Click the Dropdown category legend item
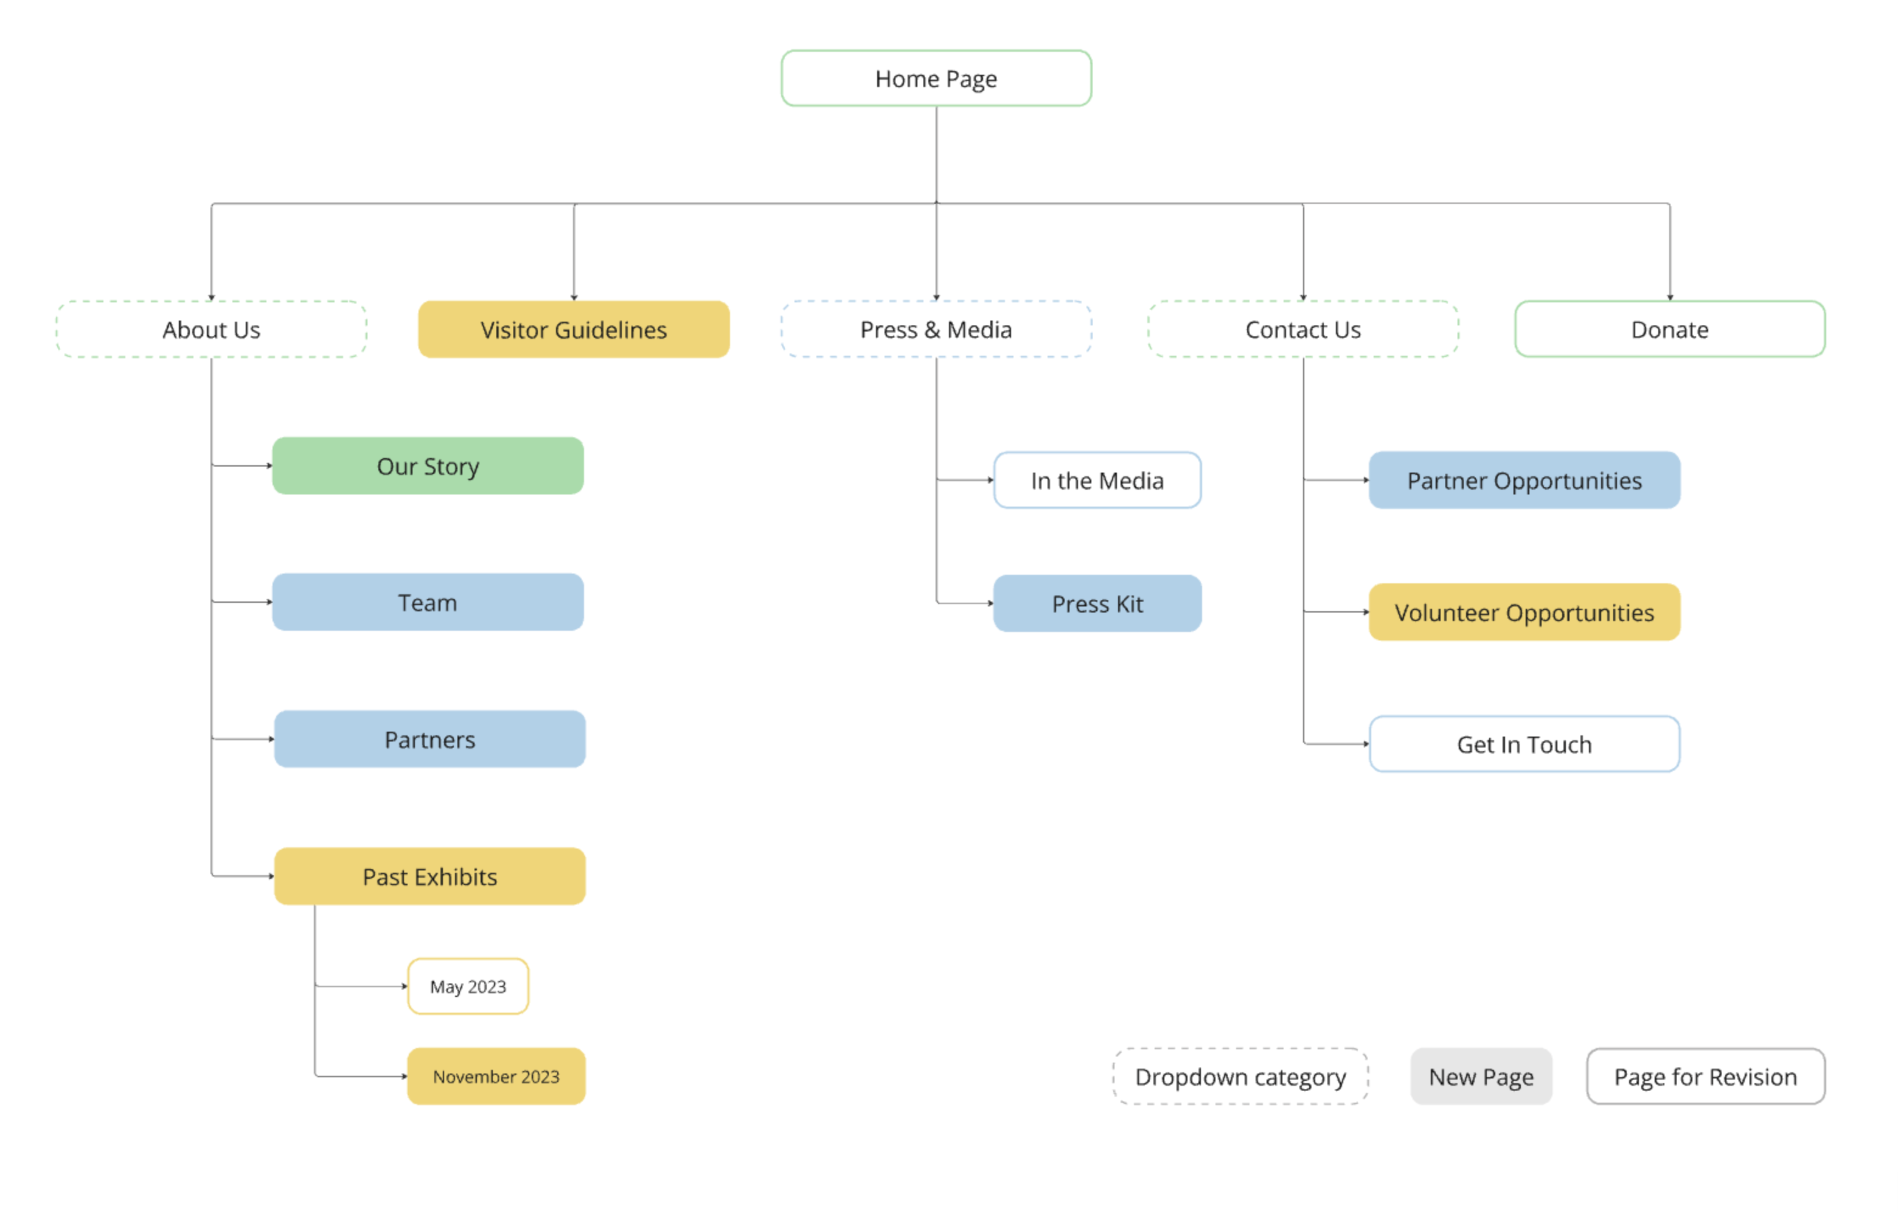 1240,1075
